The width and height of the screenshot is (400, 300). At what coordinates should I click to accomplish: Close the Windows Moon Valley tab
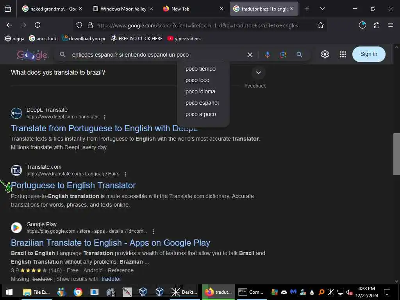point(151,9)
